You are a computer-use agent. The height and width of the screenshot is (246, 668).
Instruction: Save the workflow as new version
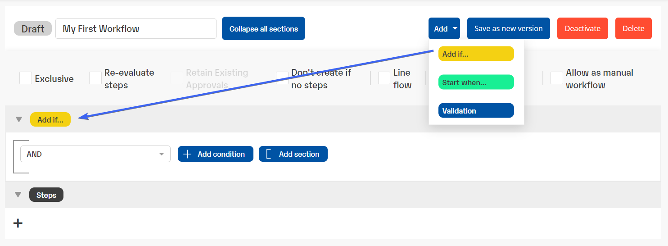pos(508,28)
